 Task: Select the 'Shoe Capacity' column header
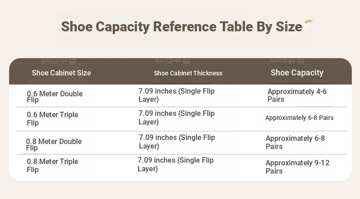(297, 73)
